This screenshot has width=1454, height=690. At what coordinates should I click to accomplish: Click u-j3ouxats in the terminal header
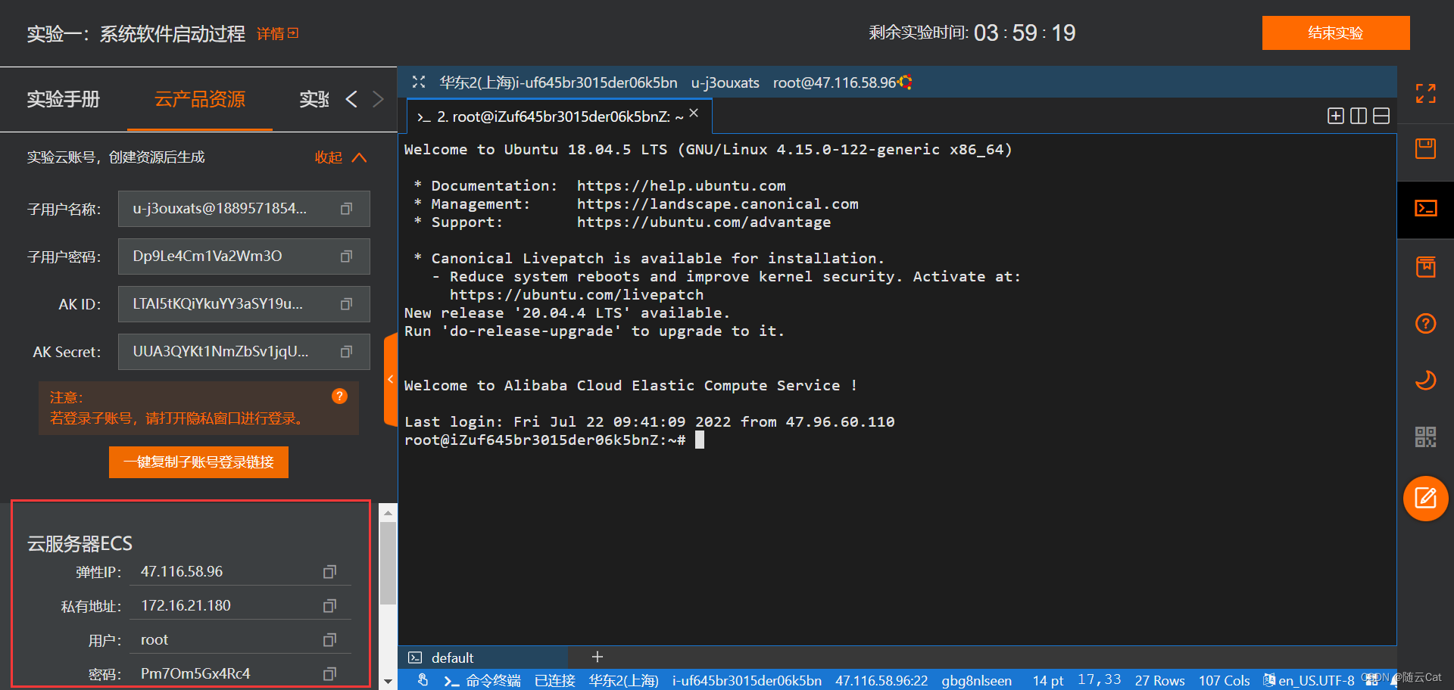click(x=725, y=82)
